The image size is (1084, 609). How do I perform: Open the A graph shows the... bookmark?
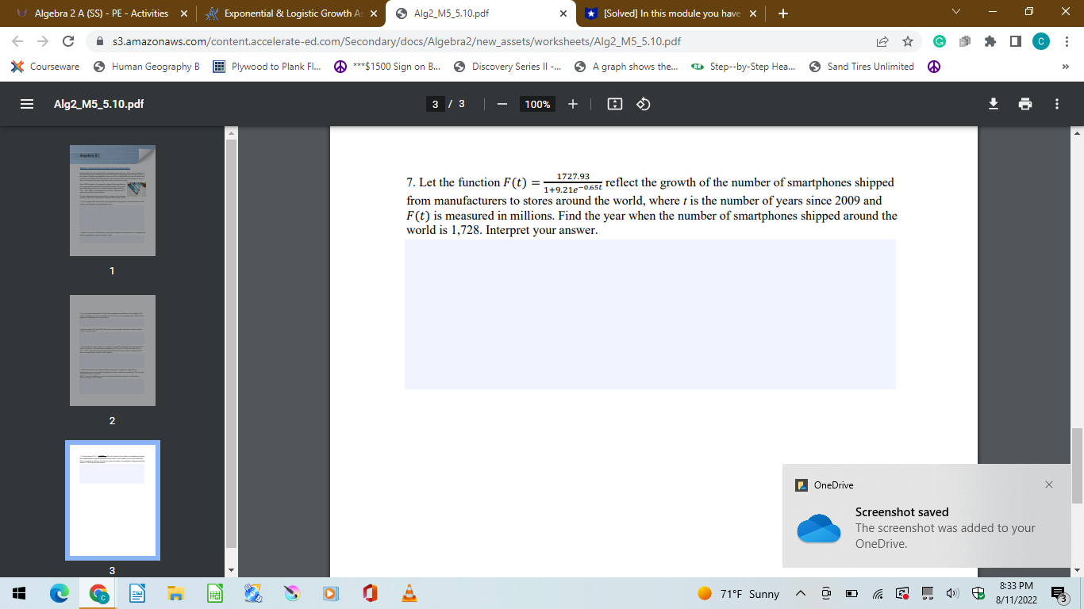[x=627, y=67]
